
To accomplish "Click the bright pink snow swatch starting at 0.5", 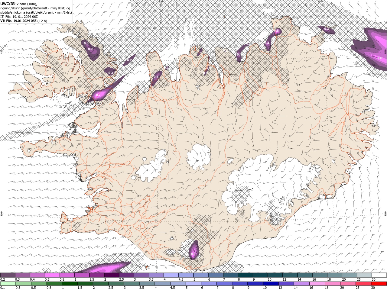I will coord(52,275).
